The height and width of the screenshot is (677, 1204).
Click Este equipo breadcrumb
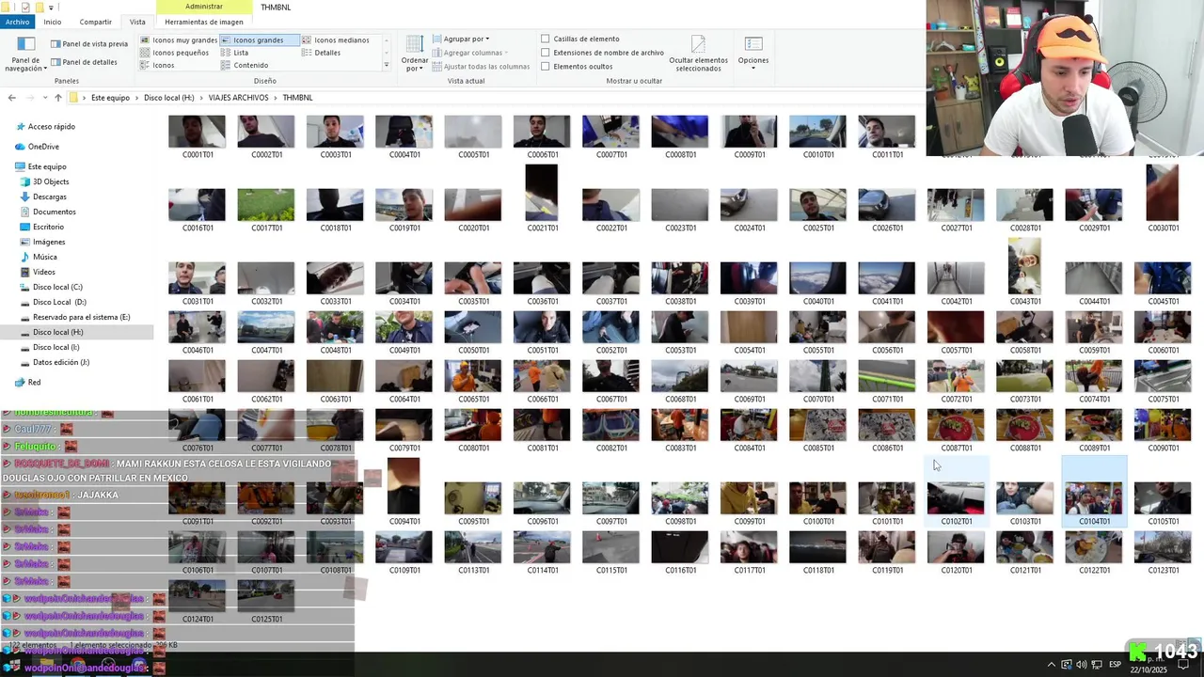(110, 98)
